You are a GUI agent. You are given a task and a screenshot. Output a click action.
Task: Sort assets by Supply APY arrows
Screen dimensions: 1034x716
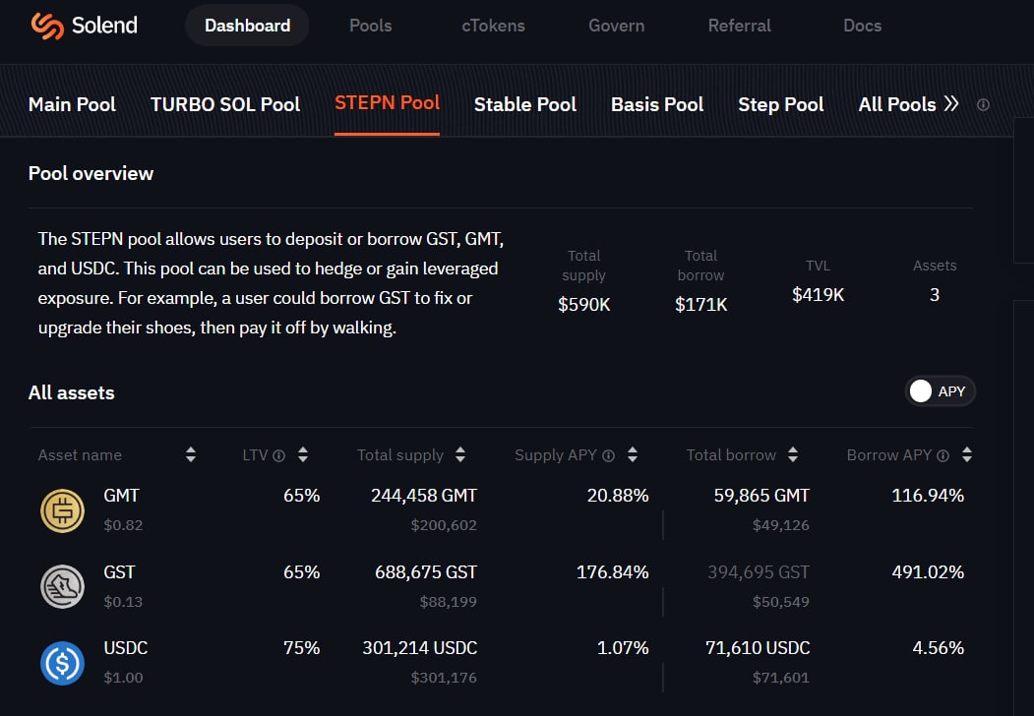tap(633, 454)
